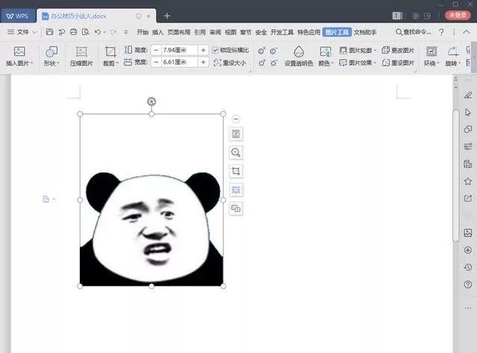Click the zoom preview magnifier icon
This screenshot has width=477, height=353.
click(x=236, y=152)
